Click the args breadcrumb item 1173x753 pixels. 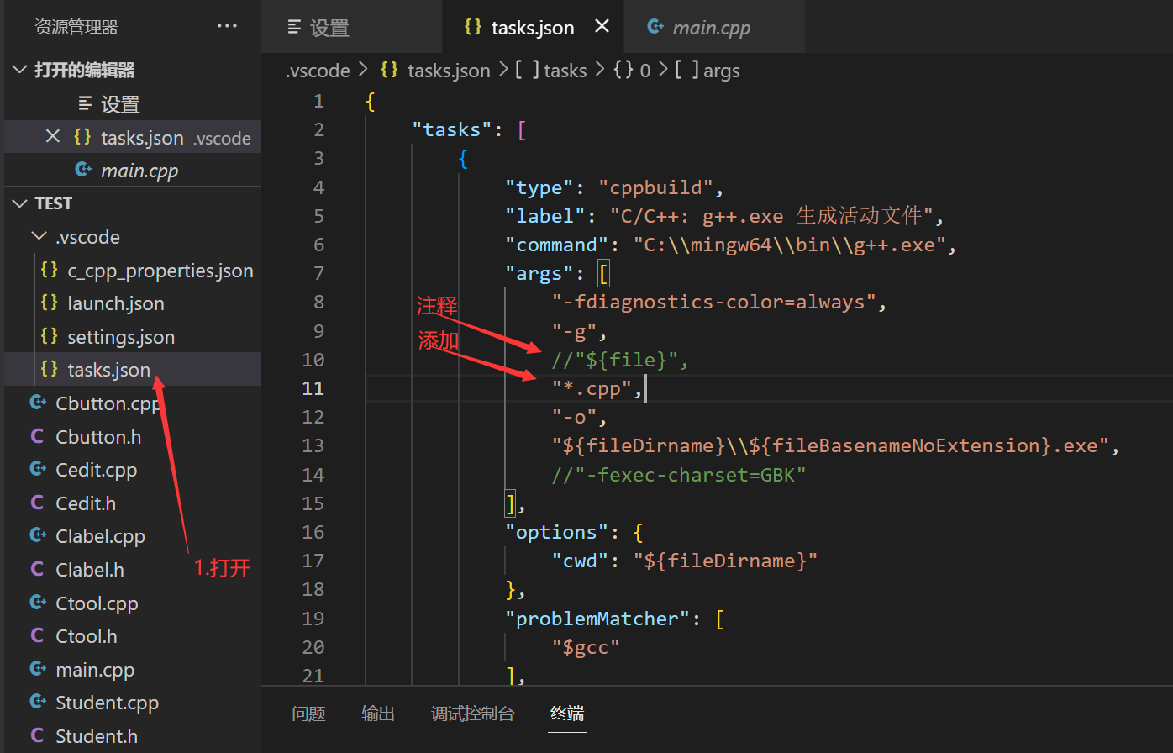(x=721, y=71)
